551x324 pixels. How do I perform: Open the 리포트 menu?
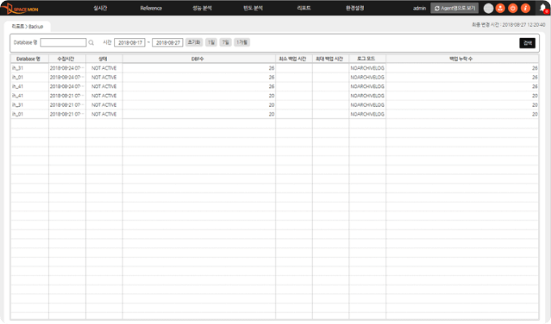click(304, 8)
